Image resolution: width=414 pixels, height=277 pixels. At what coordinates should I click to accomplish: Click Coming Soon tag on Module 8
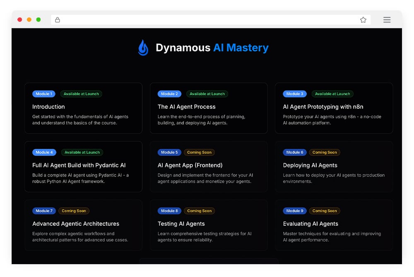click(200, 211)
